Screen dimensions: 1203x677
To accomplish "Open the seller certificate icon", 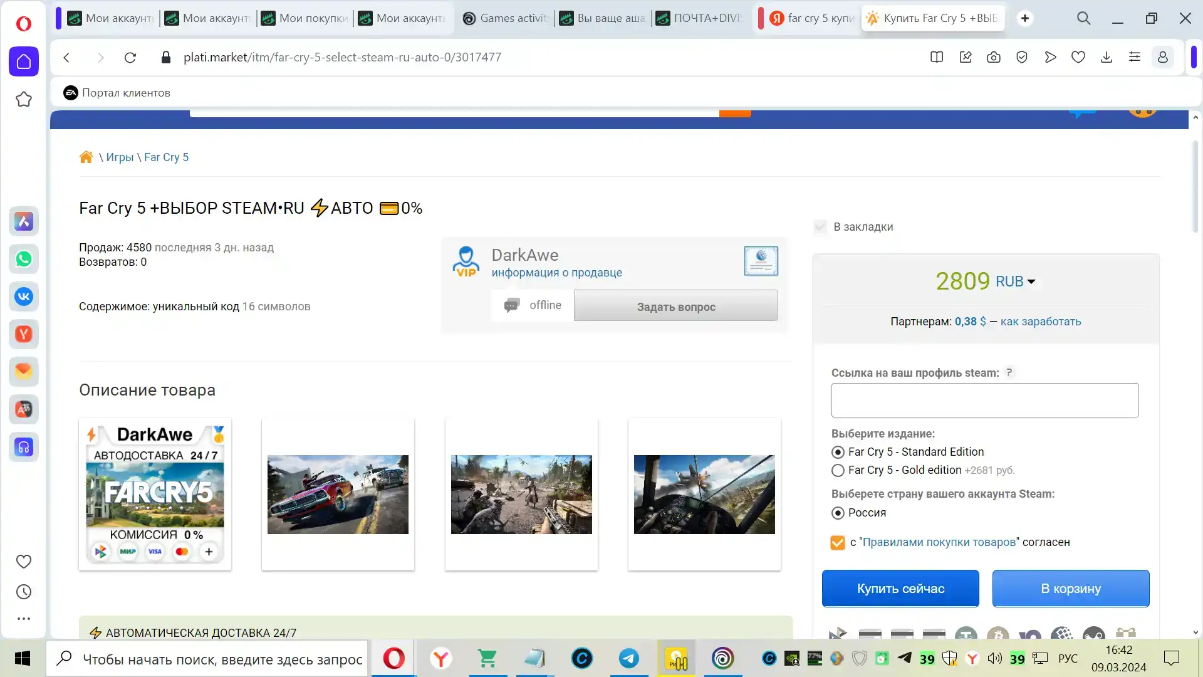I will (x=761, y=261).
